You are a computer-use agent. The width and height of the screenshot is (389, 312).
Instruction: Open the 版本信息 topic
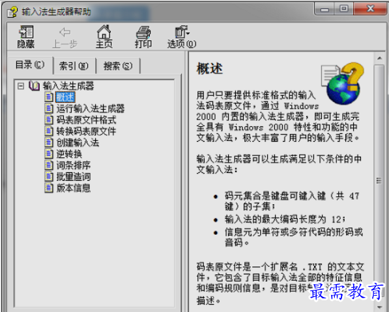pos(74,188)
